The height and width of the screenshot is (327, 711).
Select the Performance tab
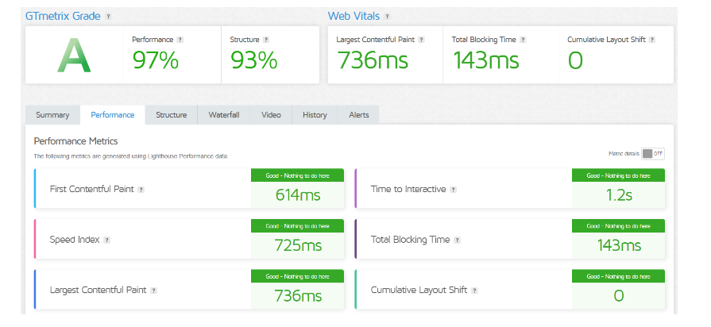pyautogui.click(x=113, y=115)
